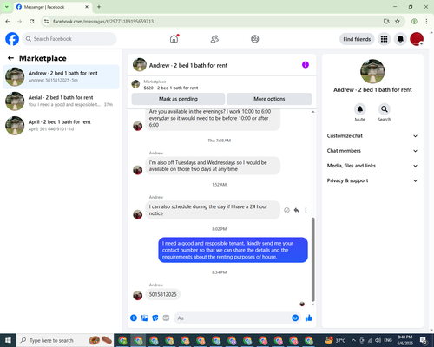Expand Chat members section
The height and width of the screenshot is (347, 434).
coord(372,151)
